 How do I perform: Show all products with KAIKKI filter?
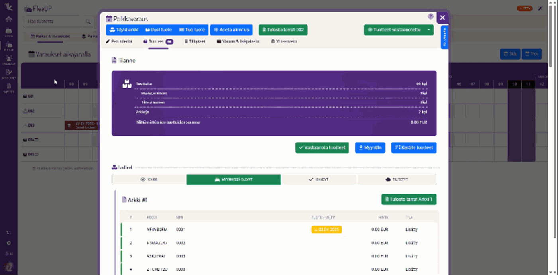[x=149, y=180]
